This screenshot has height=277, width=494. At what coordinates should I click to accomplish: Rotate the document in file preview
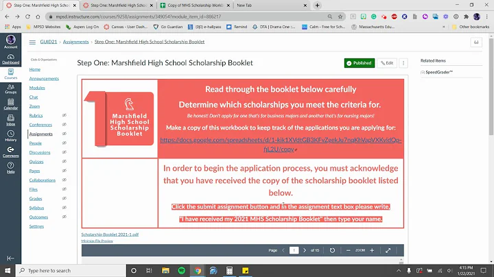click(332, 250)
